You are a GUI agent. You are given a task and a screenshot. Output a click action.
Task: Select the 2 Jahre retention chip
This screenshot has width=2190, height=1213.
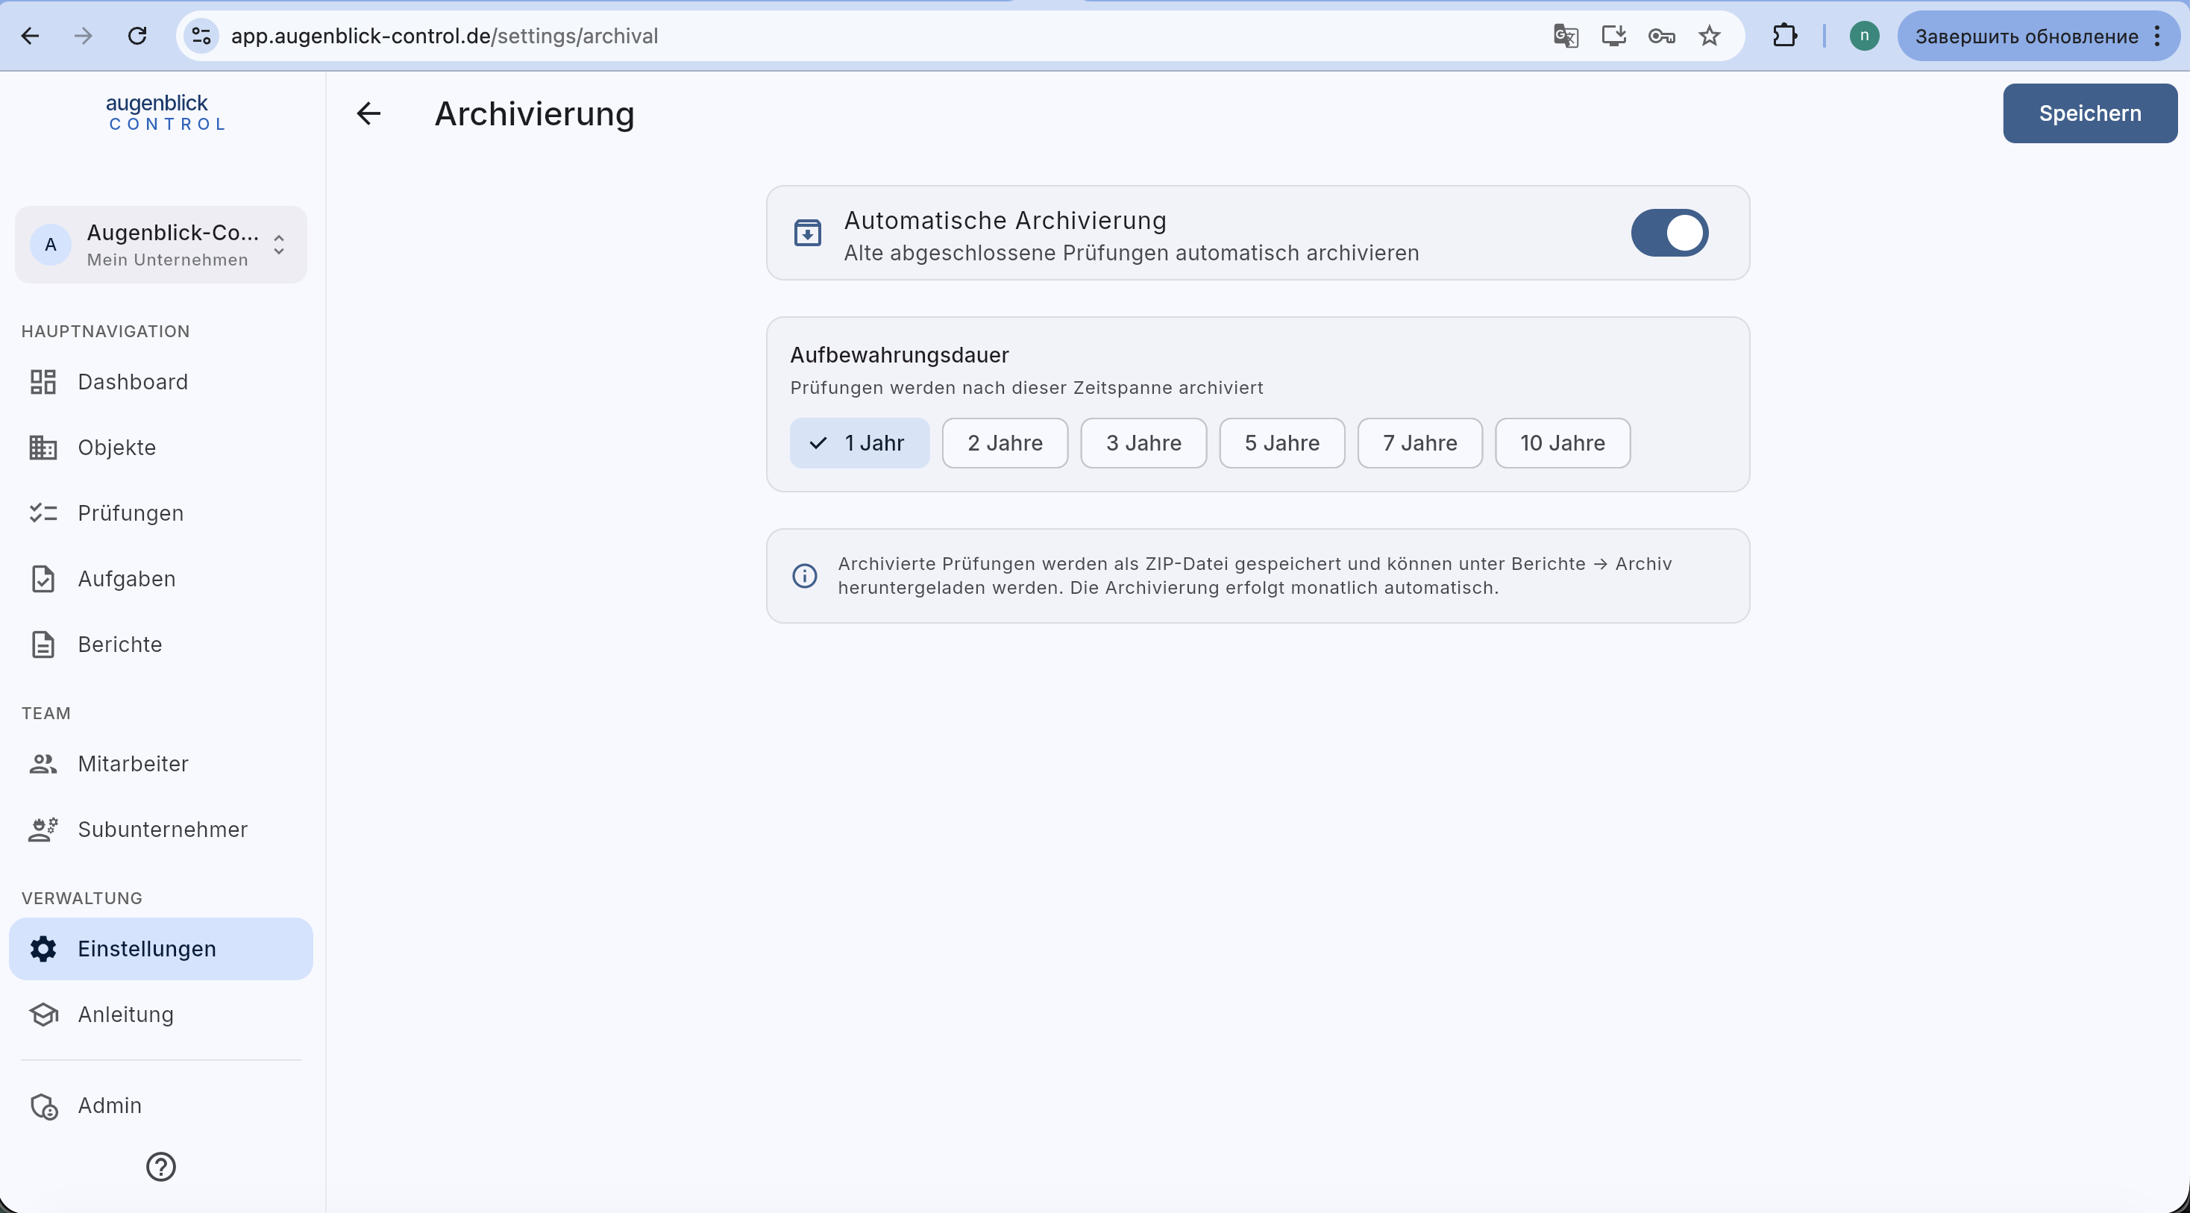click(x=1005, y=443)
